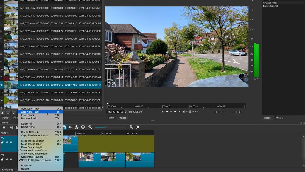
Task: Choose Add Video Track from the context menu
Action: [32, 112]
